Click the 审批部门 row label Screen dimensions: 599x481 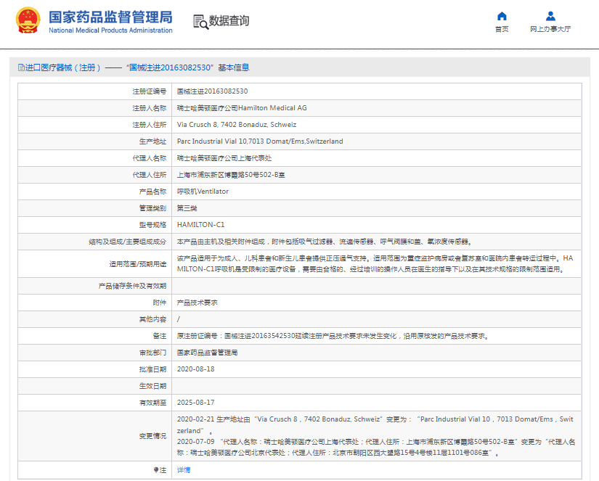pos(152,353)
